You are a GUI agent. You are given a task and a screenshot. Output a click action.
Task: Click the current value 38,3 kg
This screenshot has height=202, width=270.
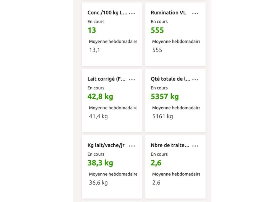click(100, 163)
